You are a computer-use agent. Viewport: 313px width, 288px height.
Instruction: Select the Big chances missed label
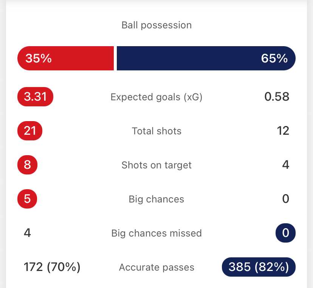click(x=156, y=234)
